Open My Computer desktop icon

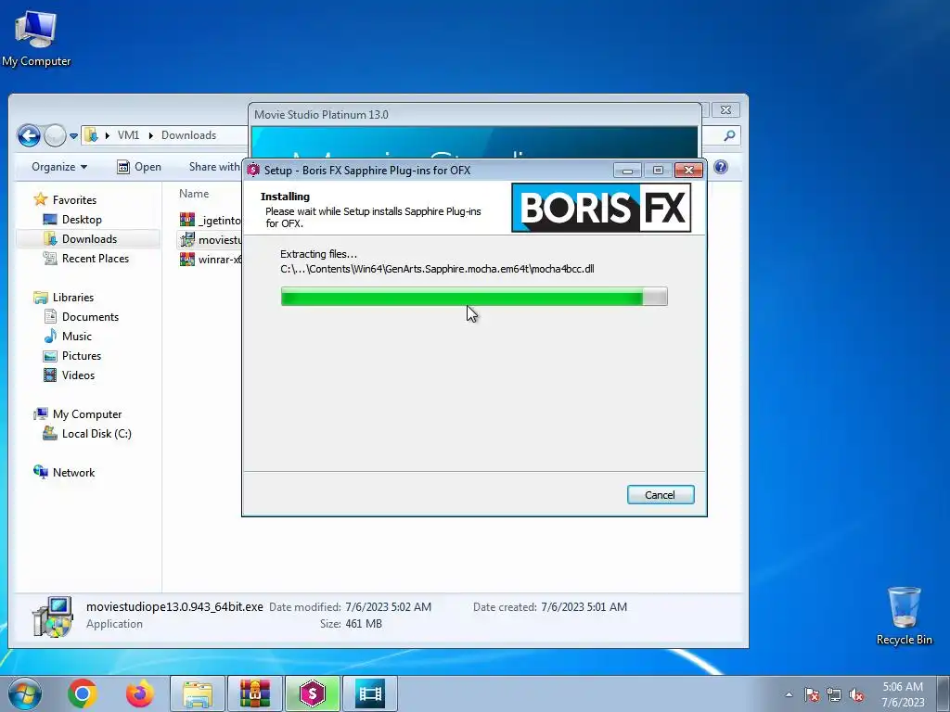[36, 38]
